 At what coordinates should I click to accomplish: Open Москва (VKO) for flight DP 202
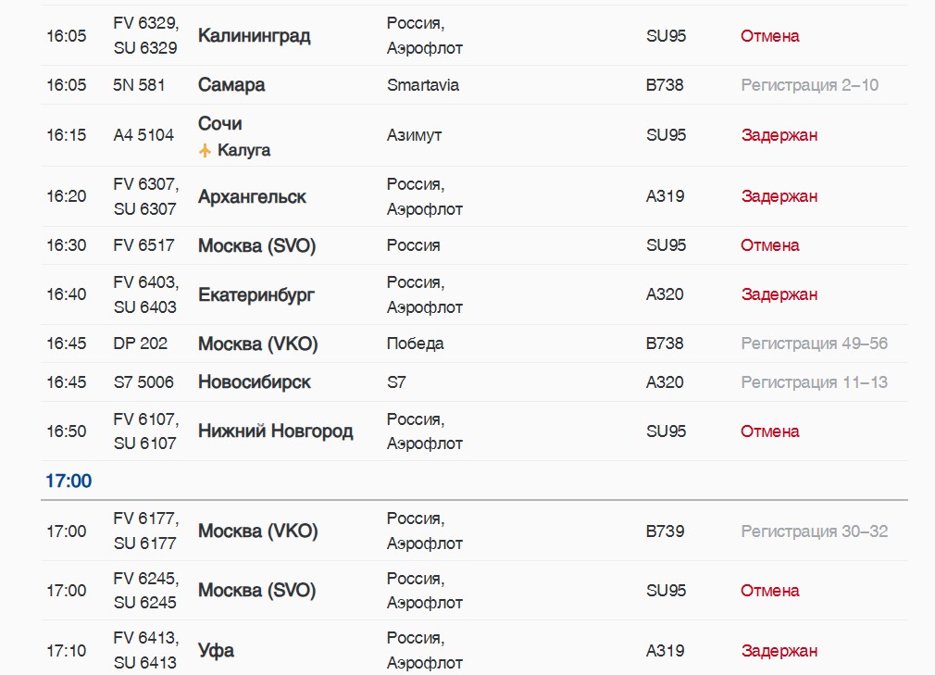(257, 344)
